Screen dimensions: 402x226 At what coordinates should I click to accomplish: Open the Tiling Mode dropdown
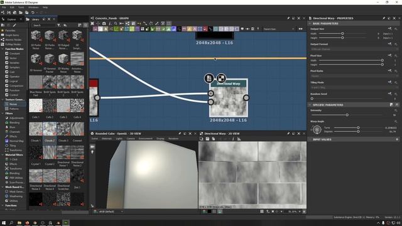tap(354, 88)
